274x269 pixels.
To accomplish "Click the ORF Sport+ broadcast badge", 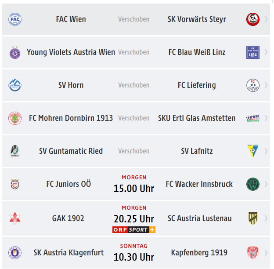I will (x=134, y=229).
